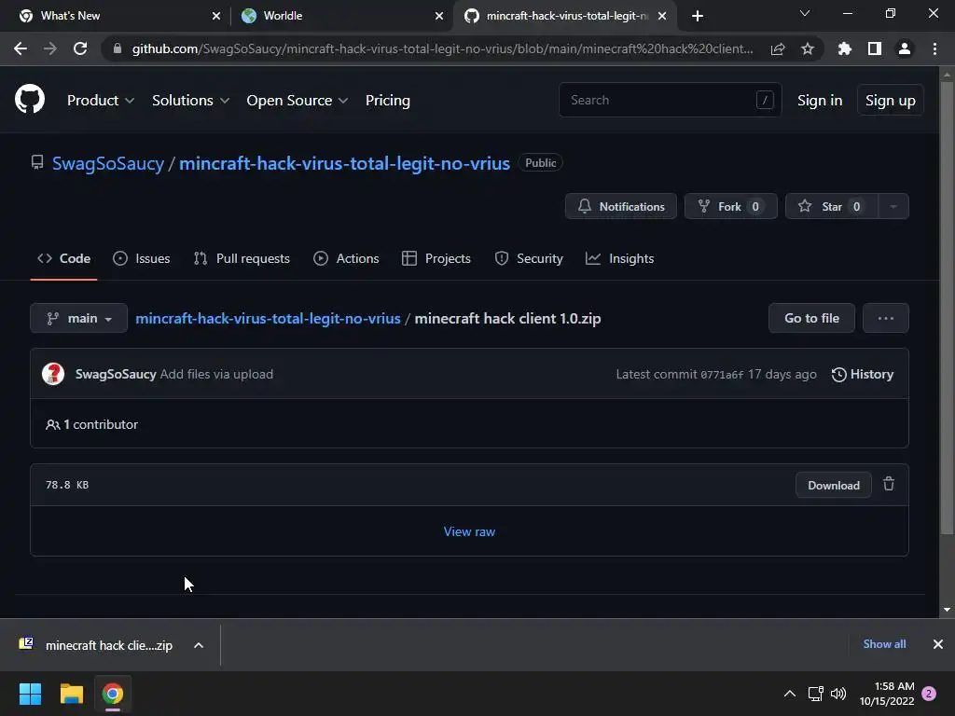The width and height of the screenshot is (955, 716).
Task: Click repo name in file breadcrumb
Action: [268, 319]
